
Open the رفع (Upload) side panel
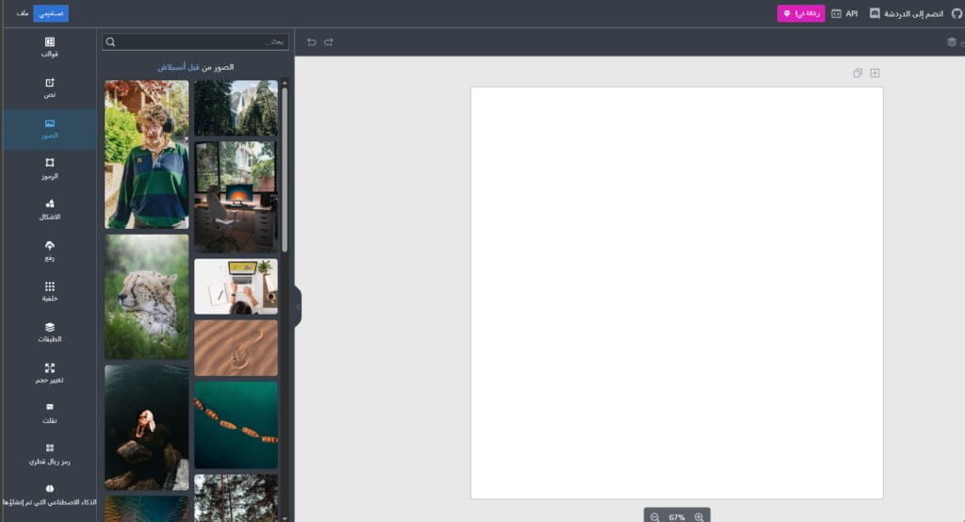click(x=49, y=251)
